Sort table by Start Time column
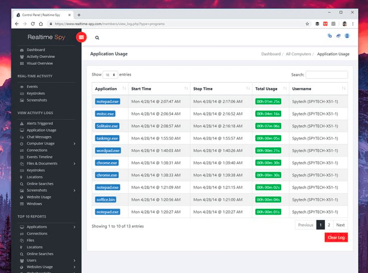 click(x=159, y=89)
